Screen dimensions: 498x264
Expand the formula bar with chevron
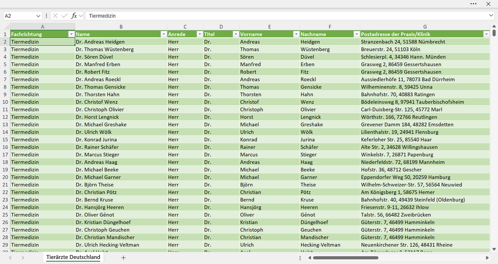[491, 16]
